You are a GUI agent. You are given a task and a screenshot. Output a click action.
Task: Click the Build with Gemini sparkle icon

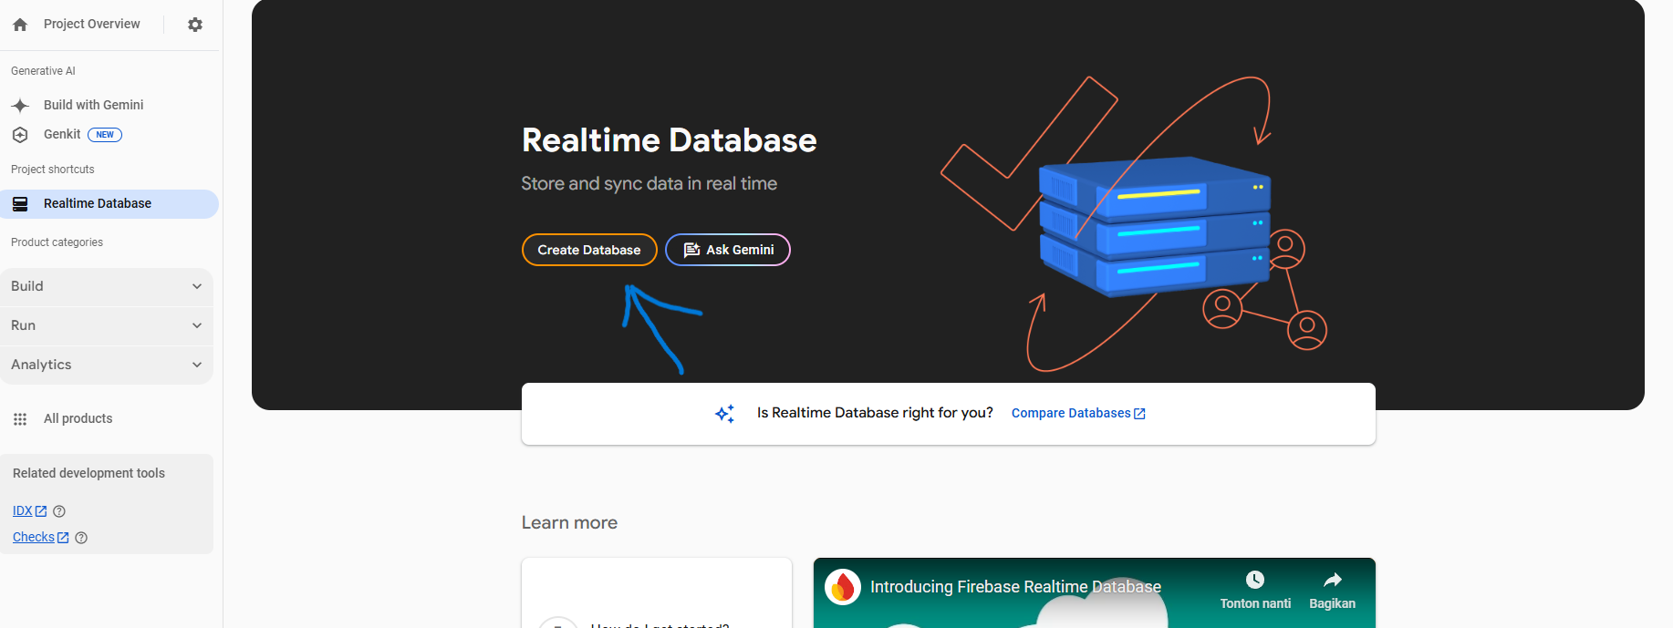tap(20, 106)
